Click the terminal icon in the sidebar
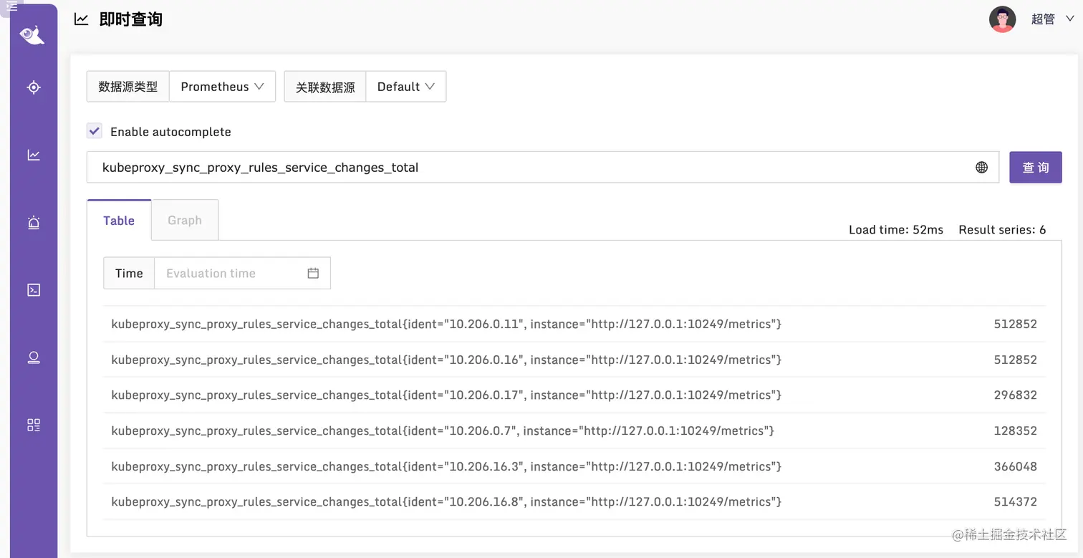Screen dimensions: 1083x558 pyautogui.click(x=33, y=289)
